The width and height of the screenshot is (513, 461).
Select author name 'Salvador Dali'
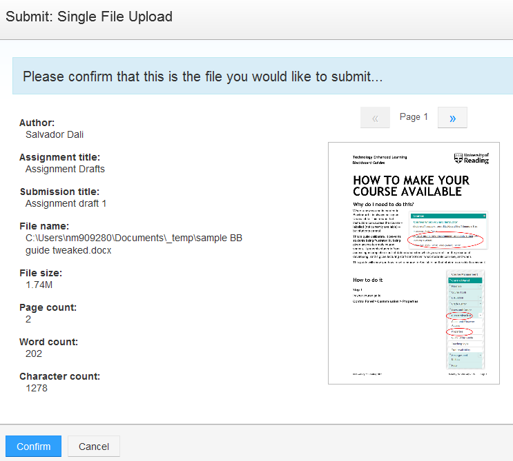point(55,134)
